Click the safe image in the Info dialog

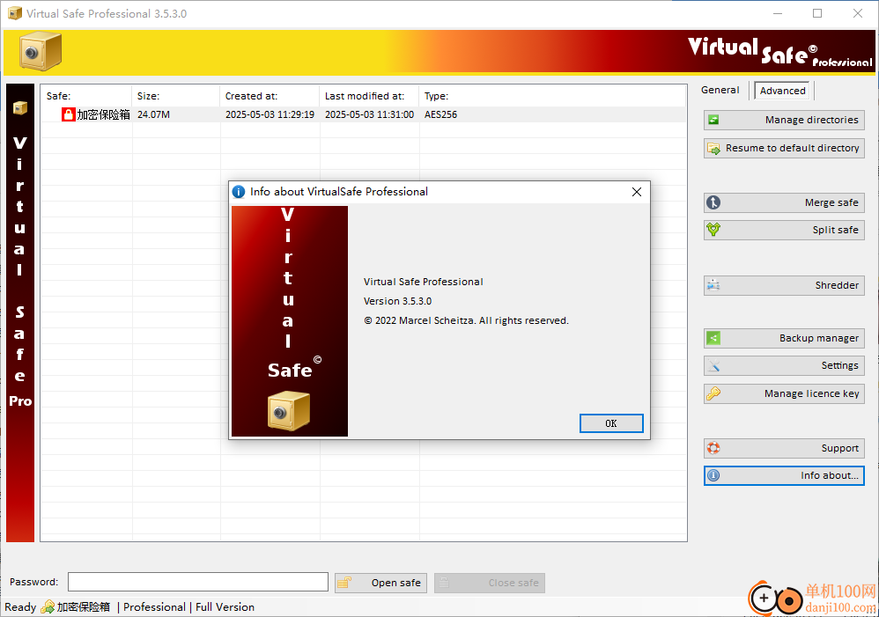point(289,411)
